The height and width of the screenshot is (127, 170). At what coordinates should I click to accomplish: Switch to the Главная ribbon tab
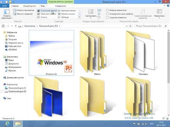15,6
